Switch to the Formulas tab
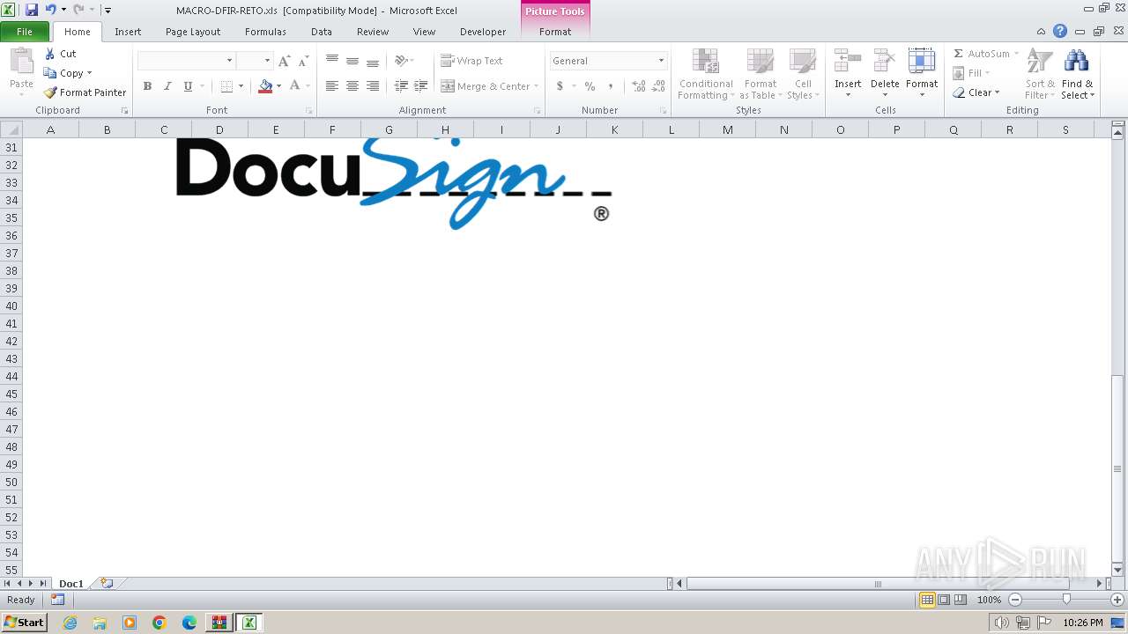The height and width of the screenshot is (634, 1128). coord(265,32)
